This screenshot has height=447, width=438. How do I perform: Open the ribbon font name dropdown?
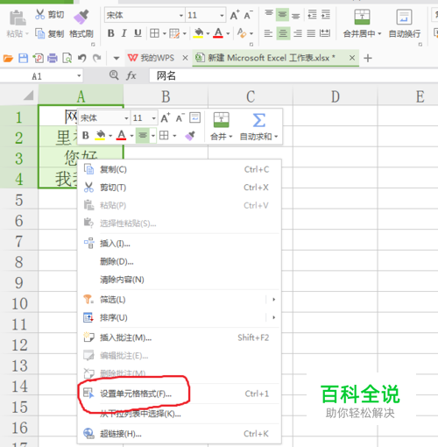(181, 15)
